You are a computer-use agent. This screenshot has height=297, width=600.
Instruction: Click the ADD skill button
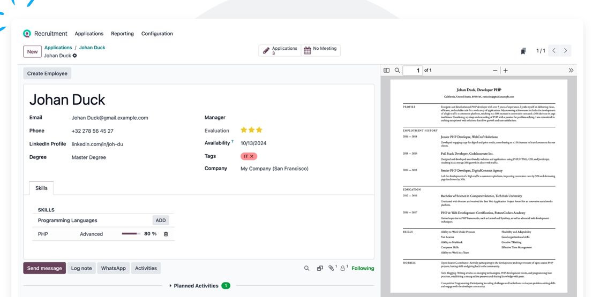click(161, 220)
